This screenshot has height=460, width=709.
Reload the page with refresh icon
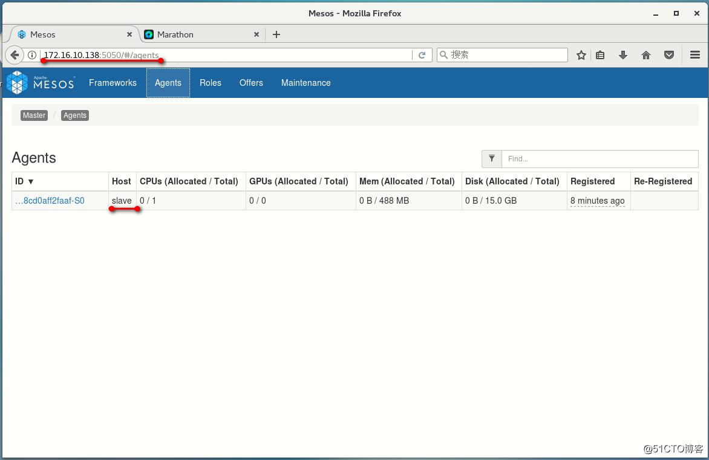[422, 55]
